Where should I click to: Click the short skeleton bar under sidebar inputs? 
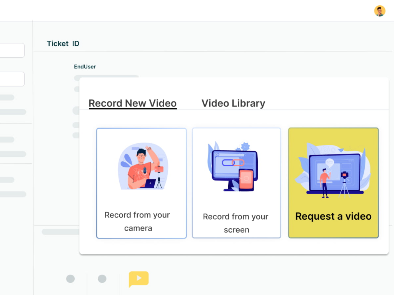(7, 98)
